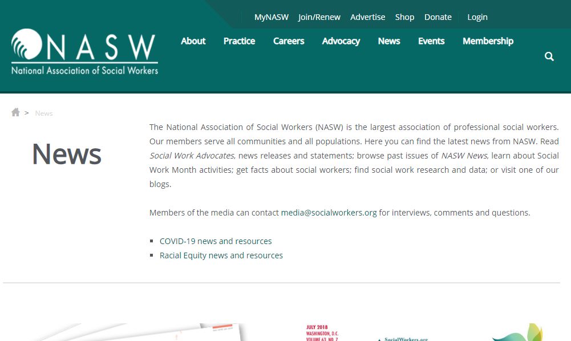
Task: Open the Events menu
Action: click(431, 41)
